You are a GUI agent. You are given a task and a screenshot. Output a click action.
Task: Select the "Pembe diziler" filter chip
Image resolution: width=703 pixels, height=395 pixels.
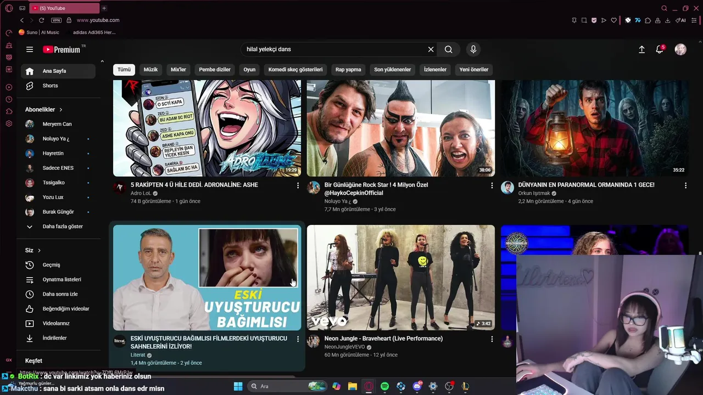tap(215, 70)
